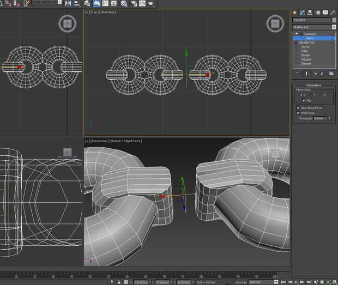Click the Threshold value spinner field

[x=319, y=118]
